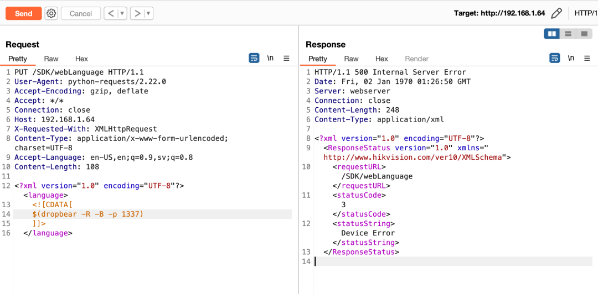Edit target with the pencil icon
Viewport: 598px width, 294px height.
pos(557,14)
